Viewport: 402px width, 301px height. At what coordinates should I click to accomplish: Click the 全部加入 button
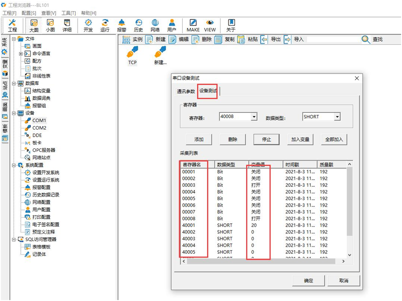click(334, 140)
